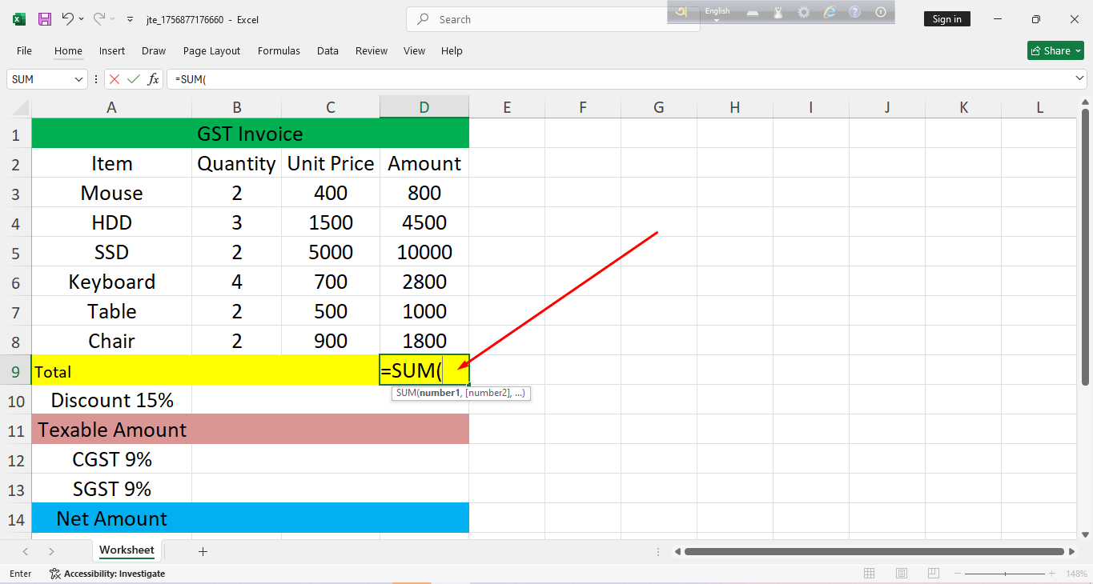1093x584 pixels.
Task: Open the Formulas ribbon tab
Action: point(279,50)
